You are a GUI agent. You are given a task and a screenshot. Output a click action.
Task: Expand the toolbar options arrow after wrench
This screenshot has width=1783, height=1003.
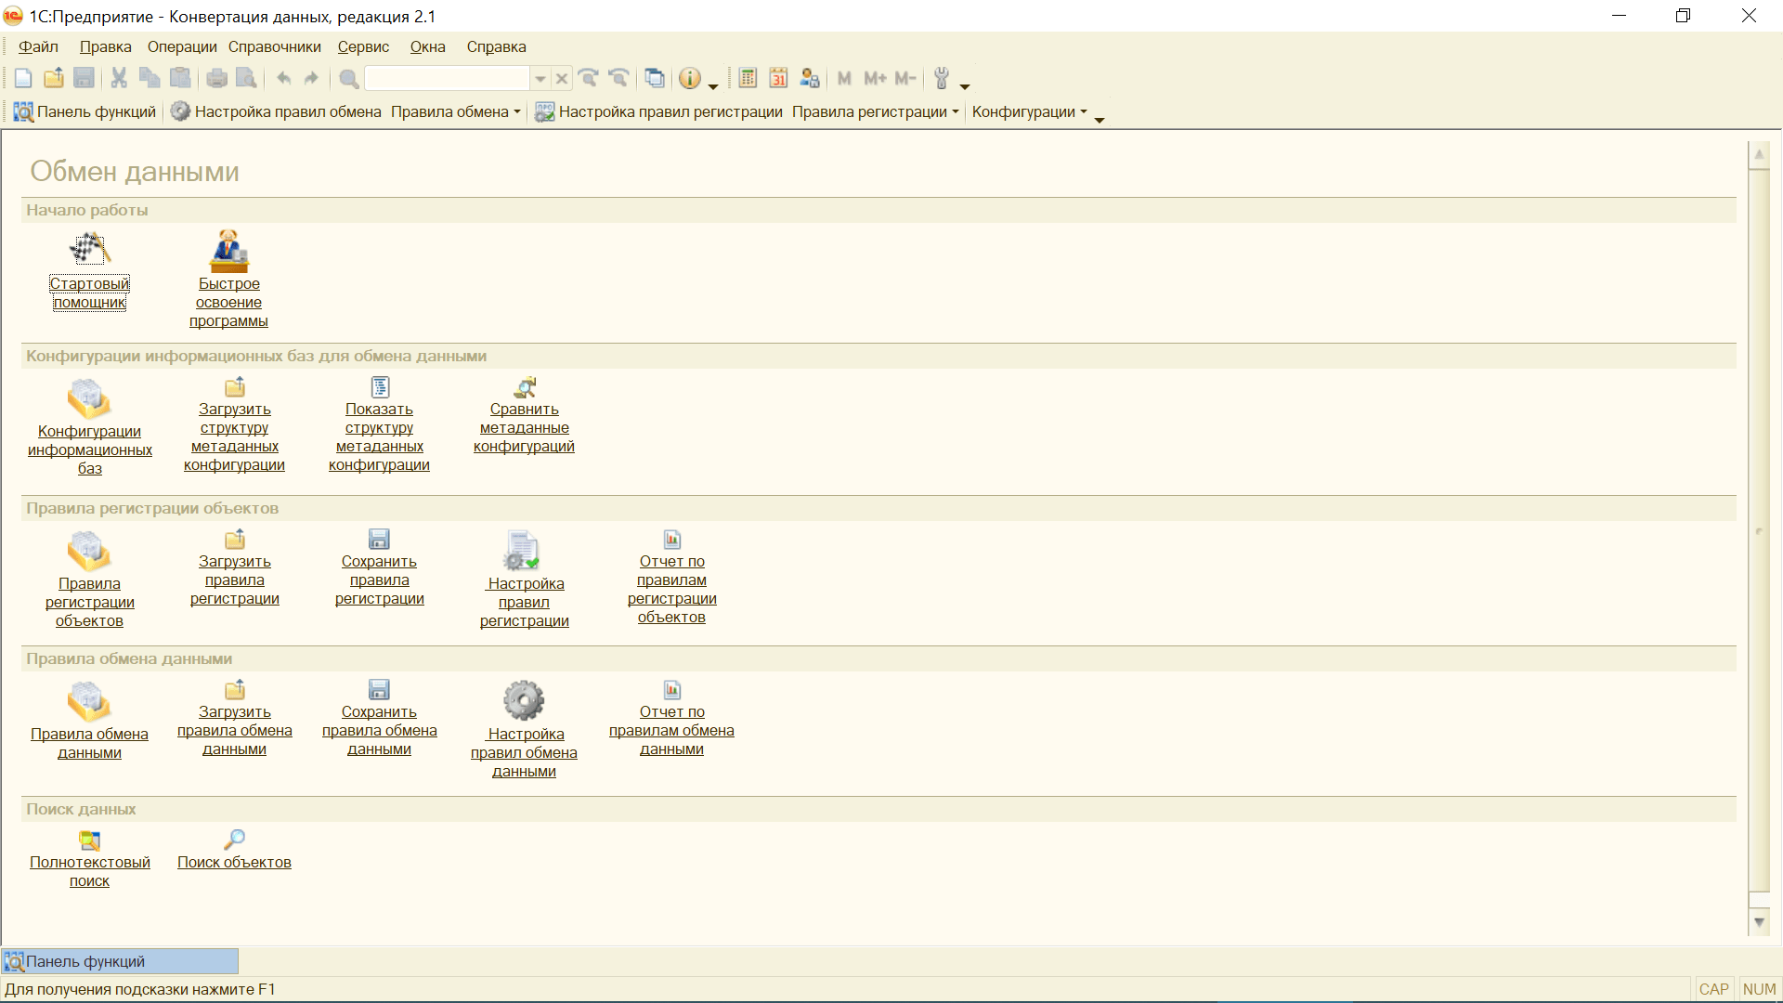pos(965,86)
